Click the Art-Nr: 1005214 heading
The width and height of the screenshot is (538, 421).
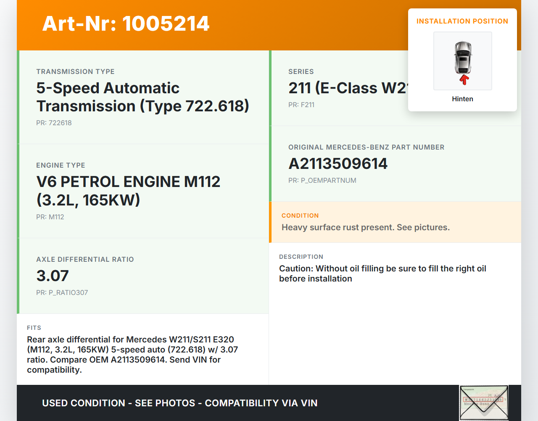click(126, 24)
